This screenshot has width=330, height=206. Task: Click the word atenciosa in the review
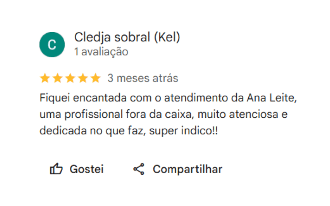point(254,115)
